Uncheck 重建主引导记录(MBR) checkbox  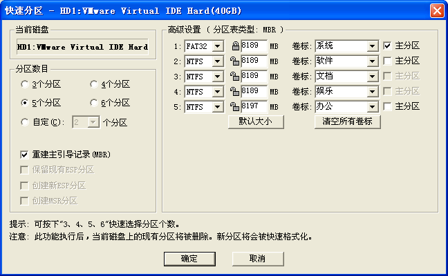[26, 155]
